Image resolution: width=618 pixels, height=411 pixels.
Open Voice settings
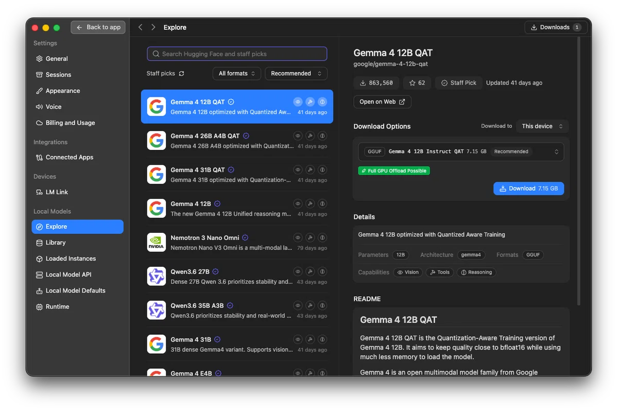tap(77, 107)
